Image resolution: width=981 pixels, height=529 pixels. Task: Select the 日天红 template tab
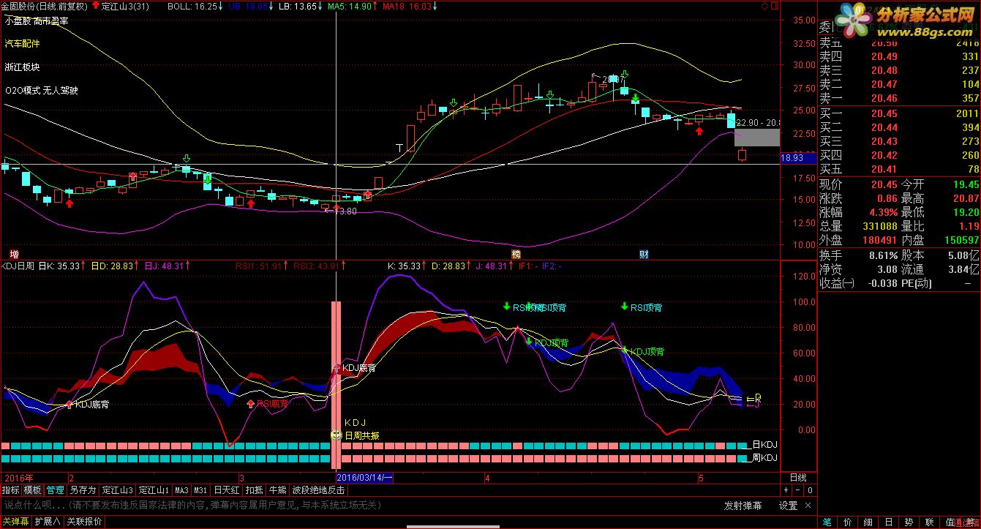pyautogui.click(x=226, y=490)
